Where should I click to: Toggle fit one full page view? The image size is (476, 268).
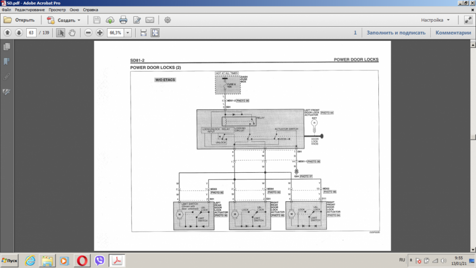pos(155,33)
